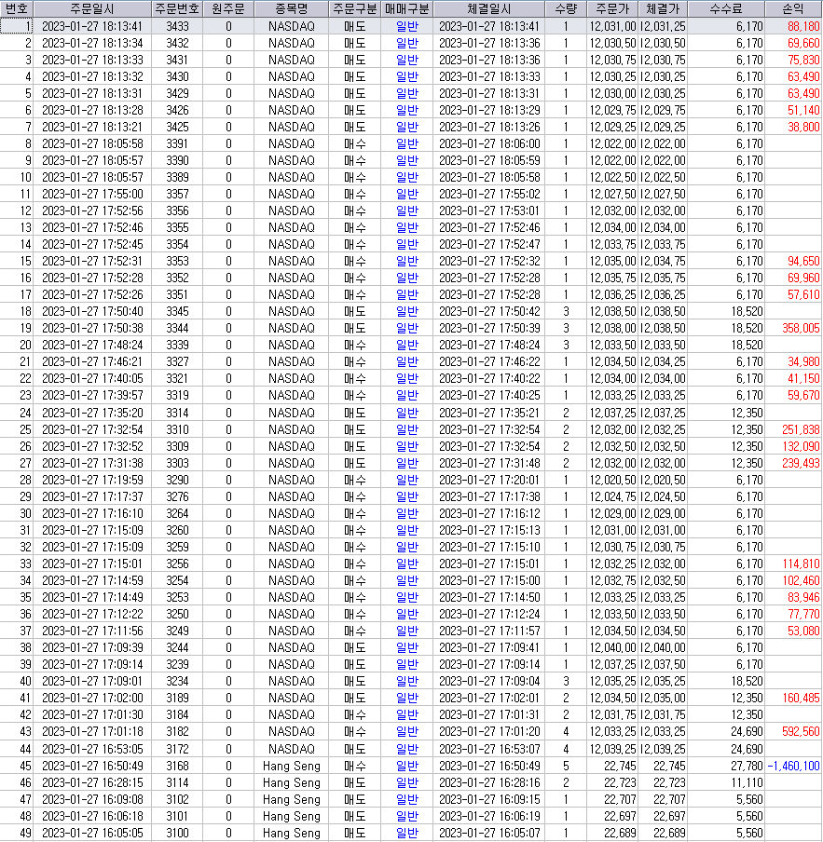This screenshot has width=823, height=842.
Task: Sort by the 주문일시 column header
Action: (92, 8)
